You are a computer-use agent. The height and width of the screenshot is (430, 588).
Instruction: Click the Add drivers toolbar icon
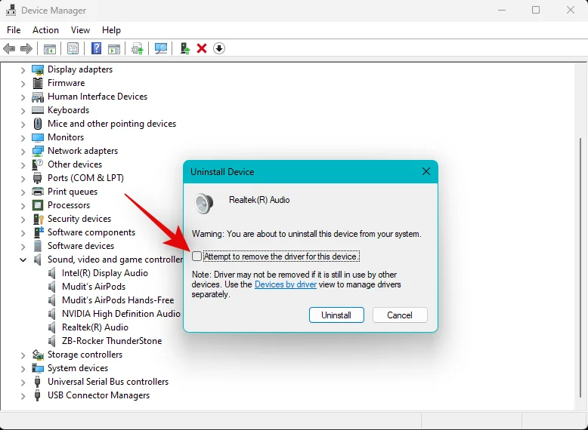(x=184, y=48)
